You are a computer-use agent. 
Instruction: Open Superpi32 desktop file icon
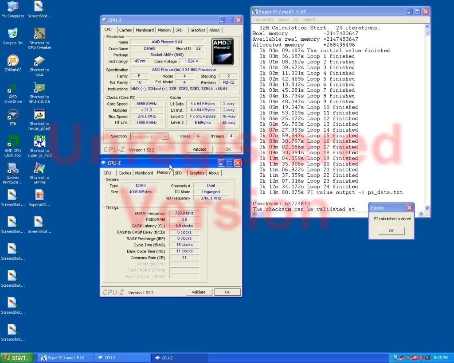click(39, 198)
